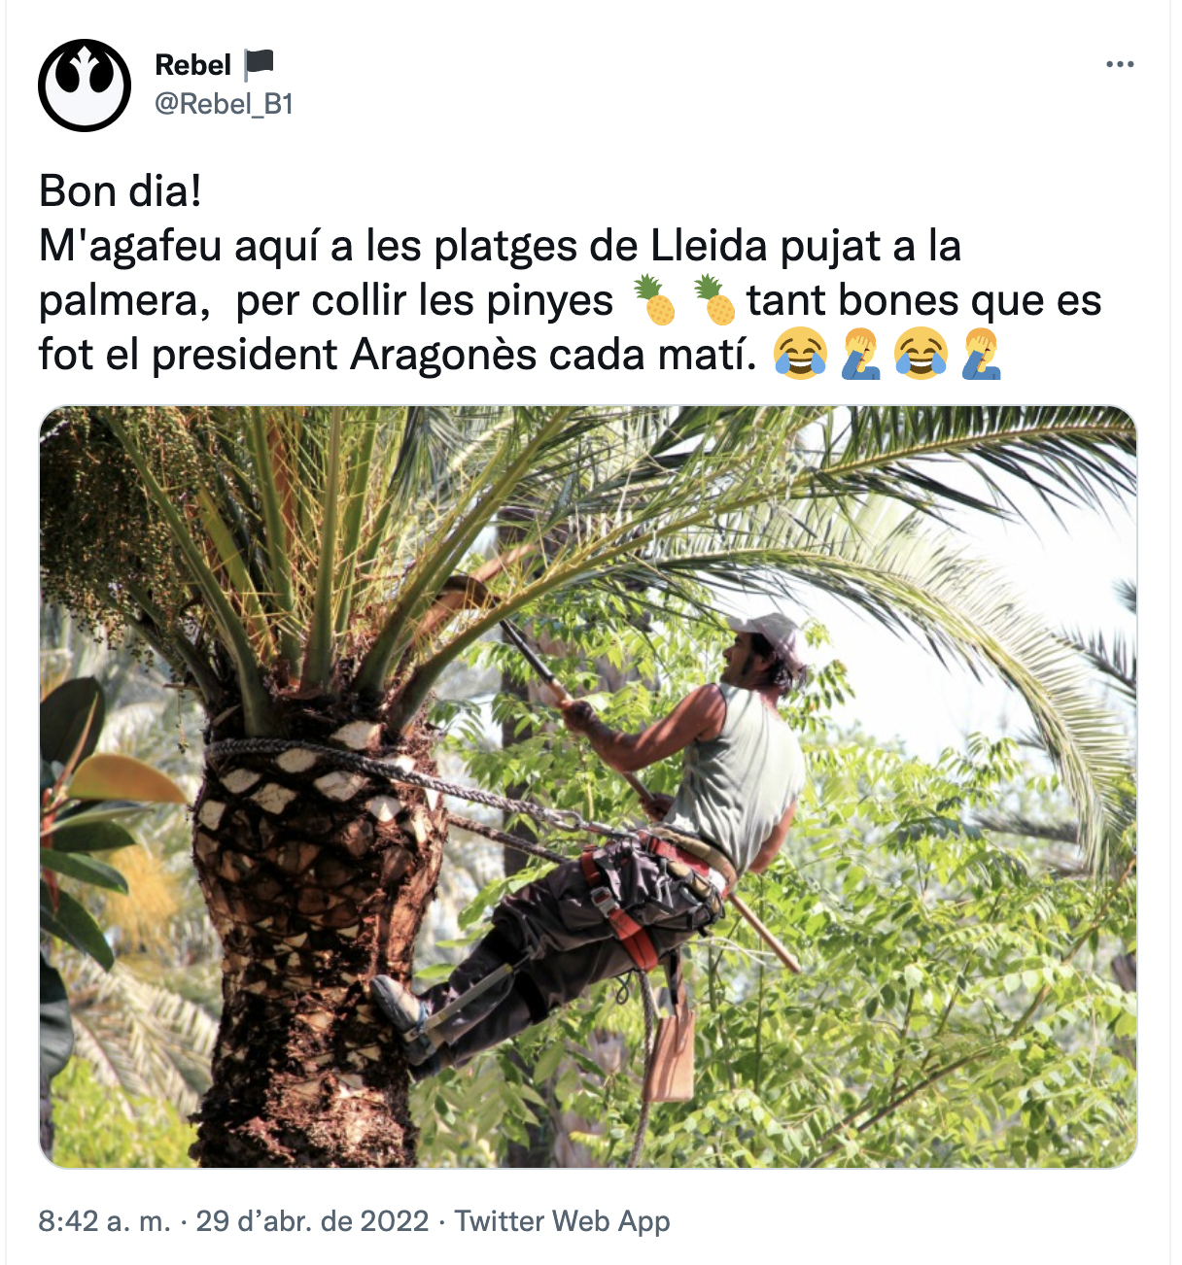Image resolution: width=1182 pixels, height=1265 pixels.
Task: Open the three-dot more options menu
Action: tap(1120, 65)
